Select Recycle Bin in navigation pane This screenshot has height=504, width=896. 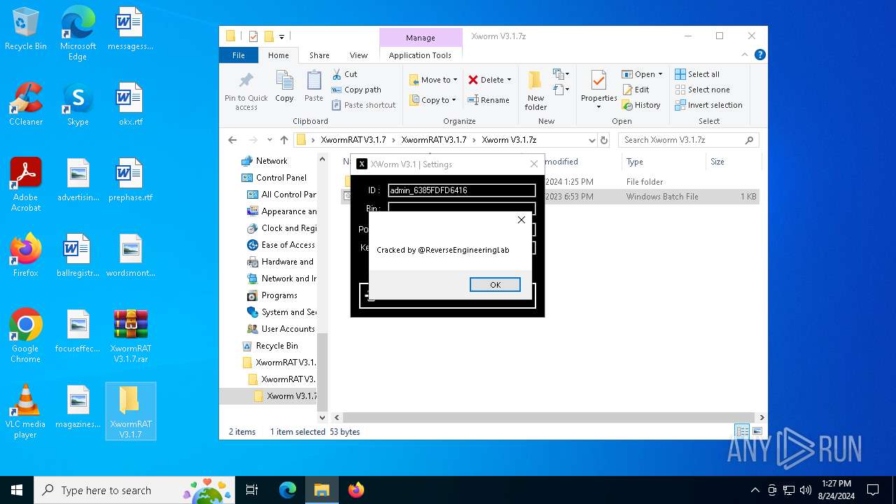pos(276,346)
